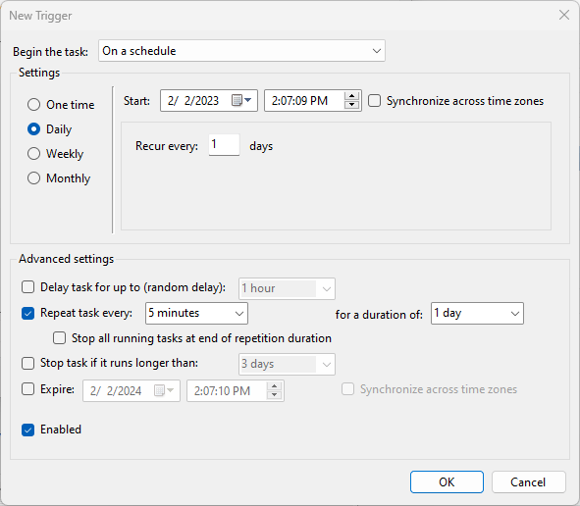Click the Start time up spinner arrow
The image size is (580, 506).
tap(351, 96)
